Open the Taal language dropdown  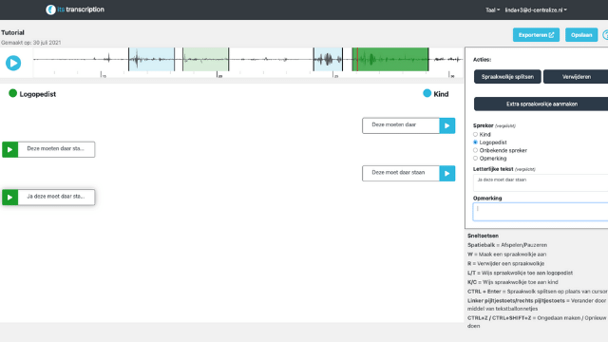point(492,10)
